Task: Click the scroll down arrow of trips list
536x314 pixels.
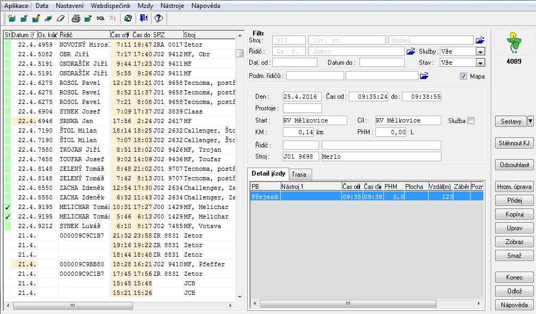Action: (240, 297)
